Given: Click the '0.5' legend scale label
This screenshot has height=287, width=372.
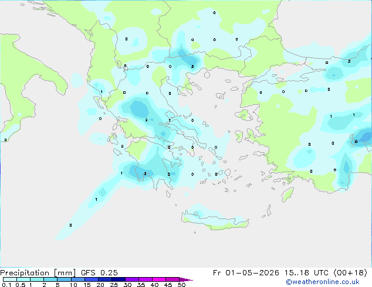Looking at the screenshot, I should [21, 285].
